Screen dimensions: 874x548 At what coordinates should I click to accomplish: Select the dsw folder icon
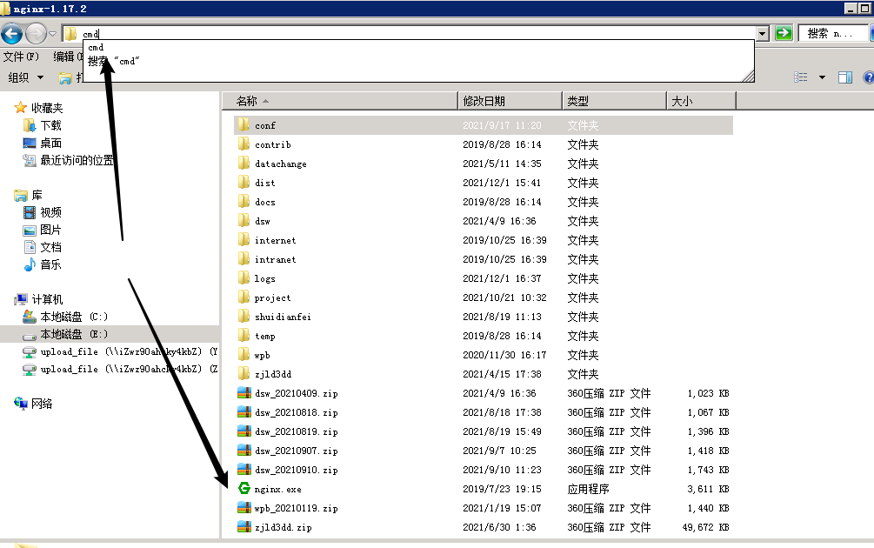pyautogui.click(x=244, y=220)
